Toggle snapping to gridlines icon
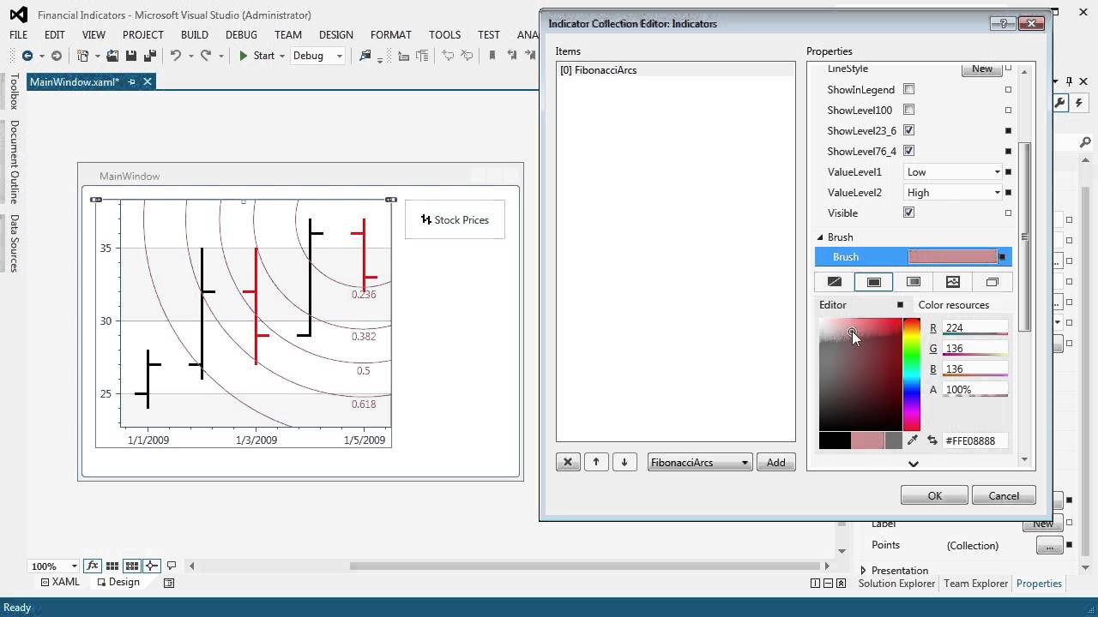This screenshot has width=1098, height=617. click(x=132, y=566)
